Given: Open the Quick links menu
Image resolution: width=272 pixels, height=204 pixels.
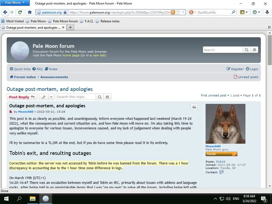Looking at the screenshot, I should tap(20, 69).
